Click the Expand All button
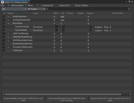Viewport: 134px width, 103px height. pyautogui.click(x=64, y=5)
